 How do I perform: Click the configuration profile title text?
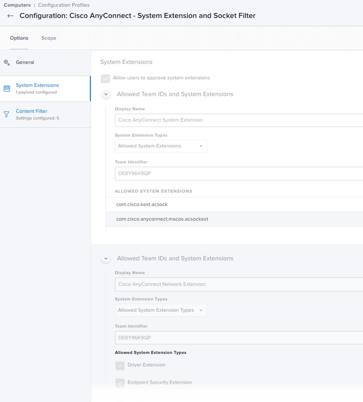pyautogui.click(x=138, y=15)
